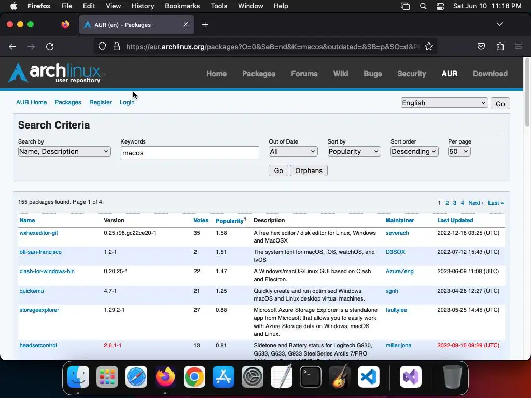Expand the Out of Date dropdown
The image size is (531, 398).
coord(293,152)
